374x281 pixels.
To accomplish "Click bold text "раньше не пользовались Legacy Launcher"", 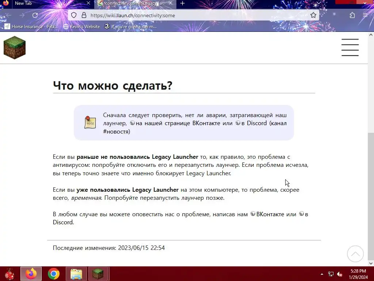I will tap(137, 157).
